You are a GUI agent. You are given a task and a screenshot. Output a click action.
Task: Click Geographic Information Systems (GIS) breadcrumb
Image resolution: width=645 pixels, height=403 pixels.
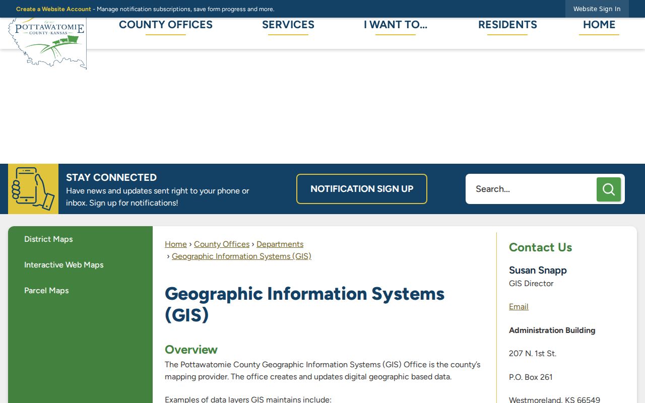[x=241, y=256]
